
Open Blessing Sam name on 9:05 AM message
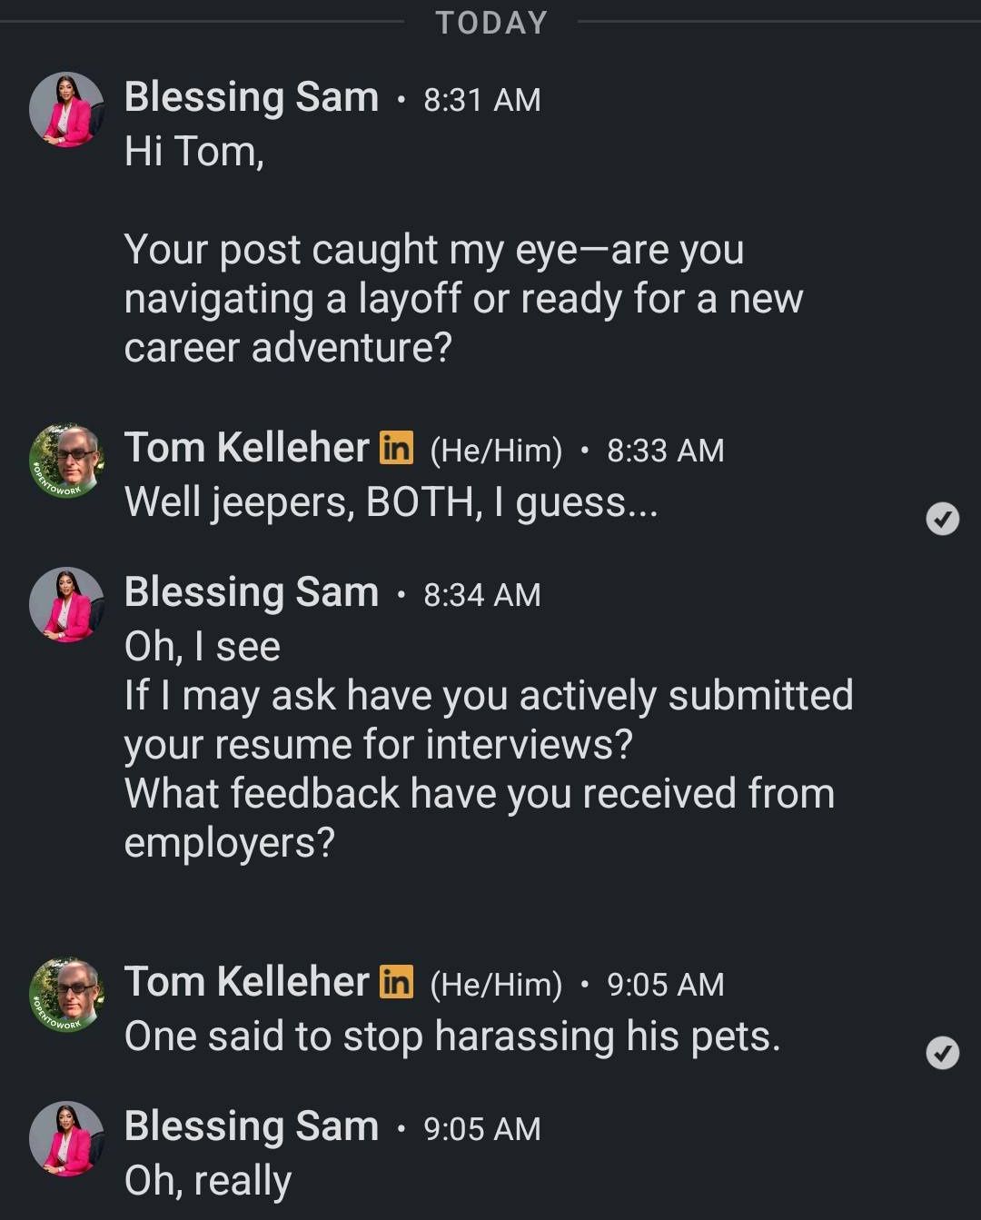(252, 1126)
